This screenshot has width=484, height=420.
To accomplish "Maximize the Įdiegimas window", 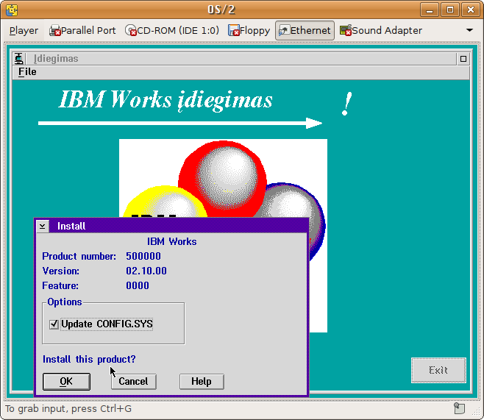I will point(463,59).
